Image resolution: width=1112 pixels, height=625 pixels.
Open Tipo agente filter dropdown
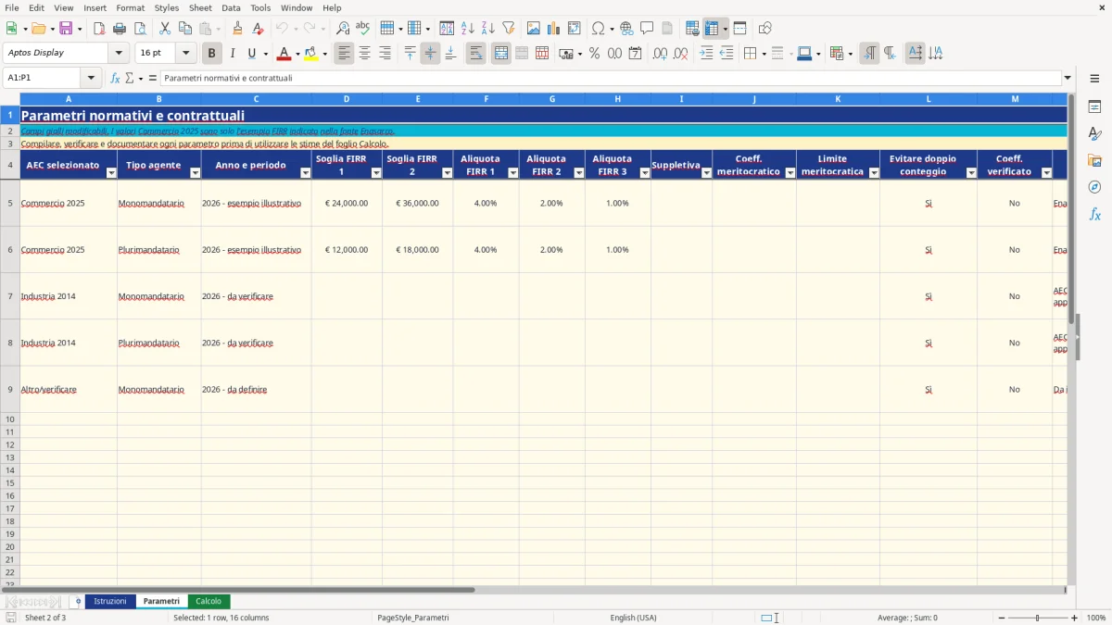(x=196, y=173)
